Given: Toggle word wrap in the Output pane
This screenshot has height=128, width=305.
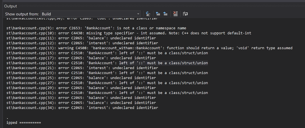Looking at the screenshot, I should click(185, 14).
